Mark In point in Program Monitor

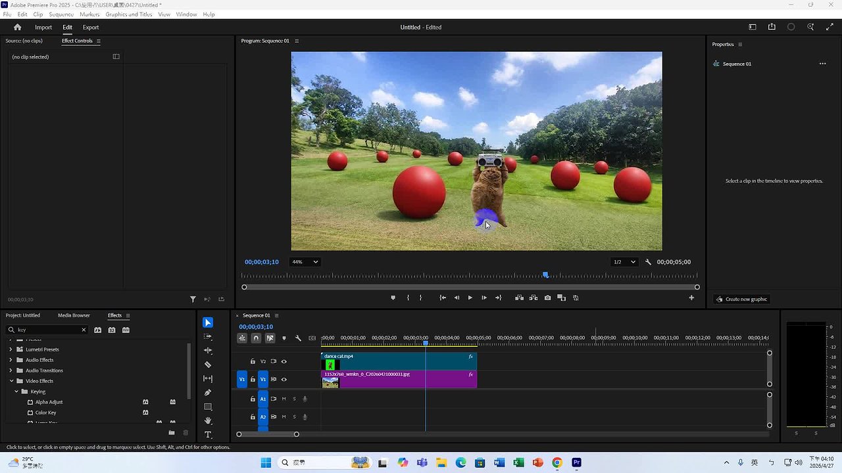coord(408,298)
